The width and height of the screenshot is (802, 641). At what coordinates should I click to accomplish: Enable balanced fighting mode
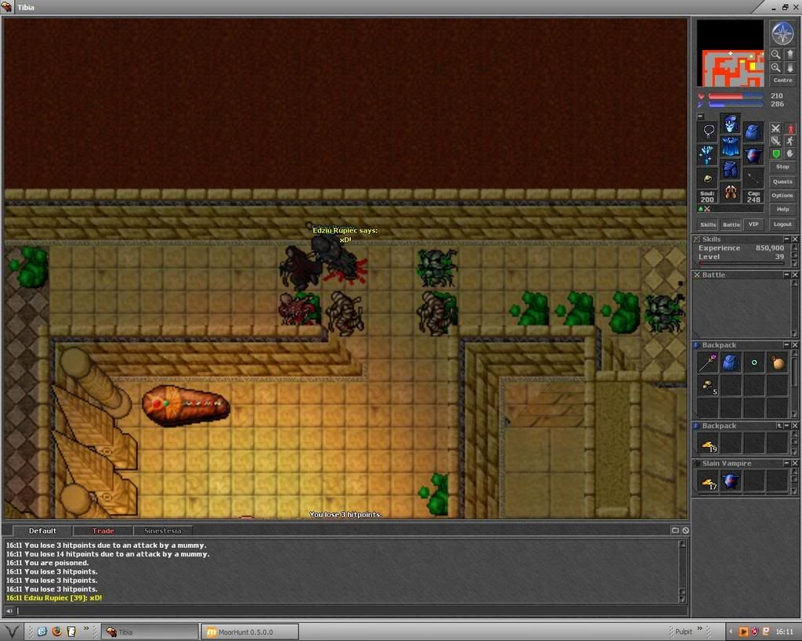point(776,141)
